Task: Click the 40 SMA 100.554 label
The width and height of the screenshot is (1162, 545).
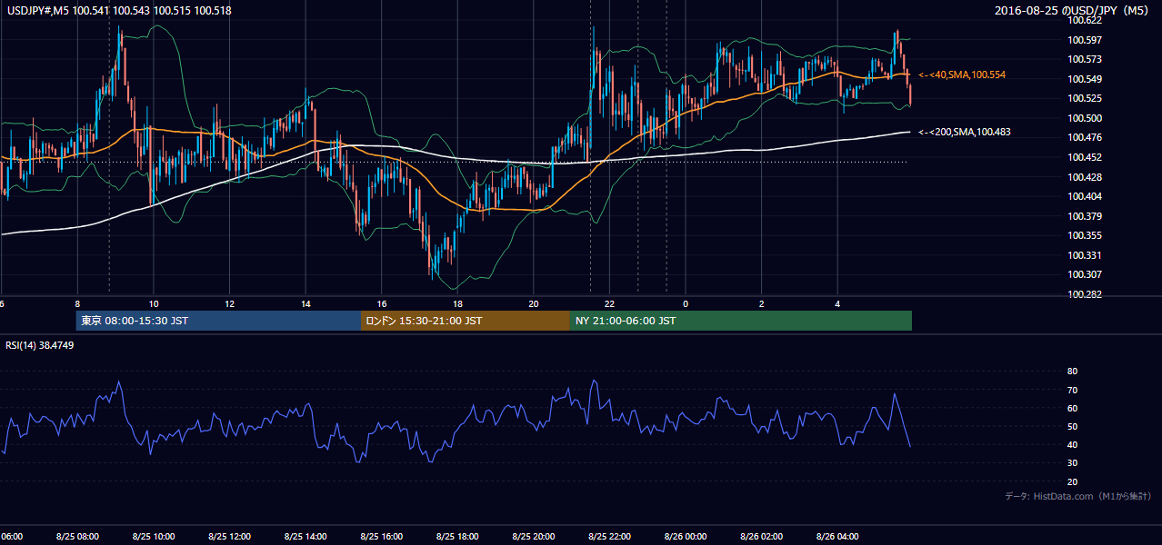Action: 962,74
